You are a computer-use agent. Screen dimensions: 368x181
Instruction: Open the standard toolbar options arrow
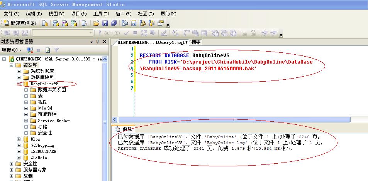(x=168, y=25)
